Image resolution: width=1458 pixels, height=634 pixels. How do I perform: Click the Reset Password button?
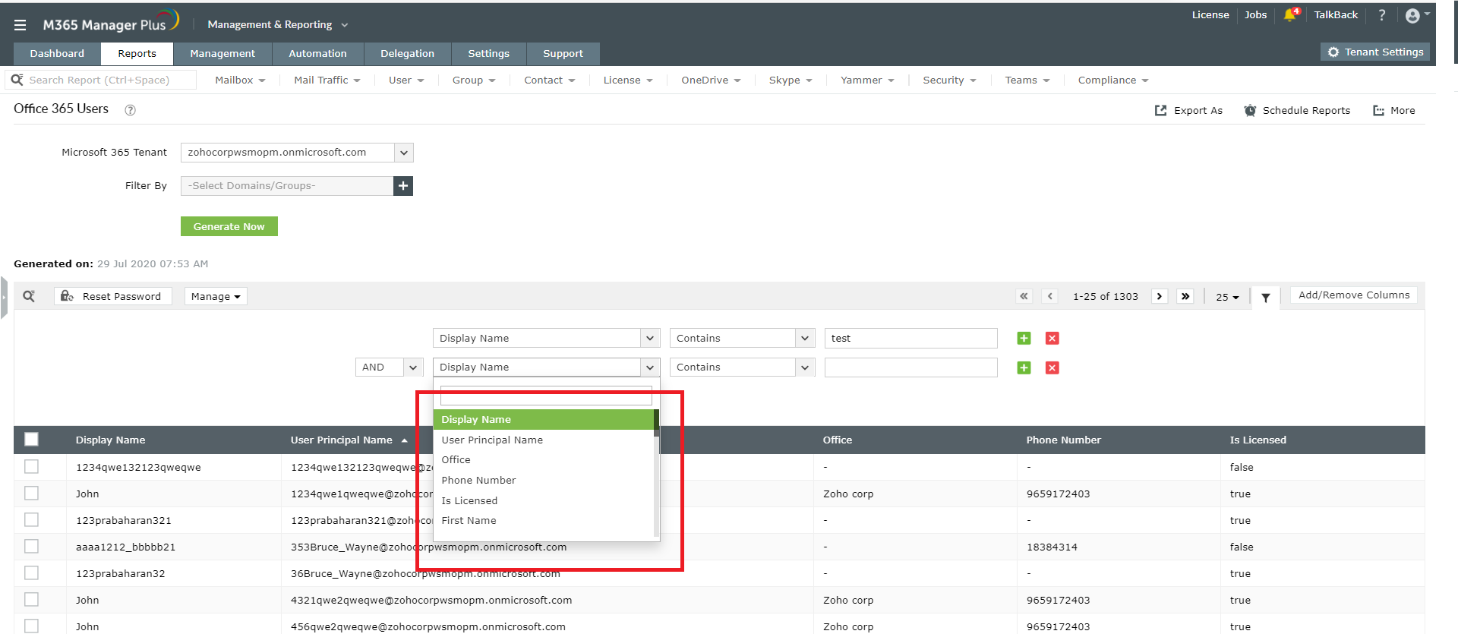point(113,296)
